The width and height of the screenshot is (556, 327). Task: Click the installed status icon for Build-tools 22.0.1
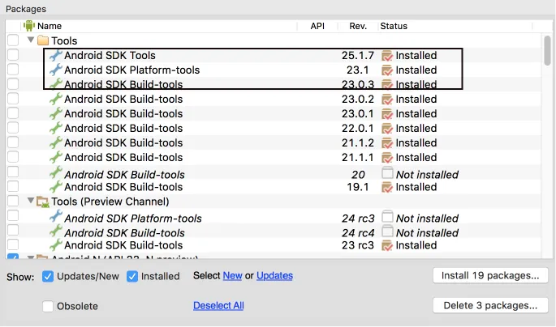coord(387,129)
